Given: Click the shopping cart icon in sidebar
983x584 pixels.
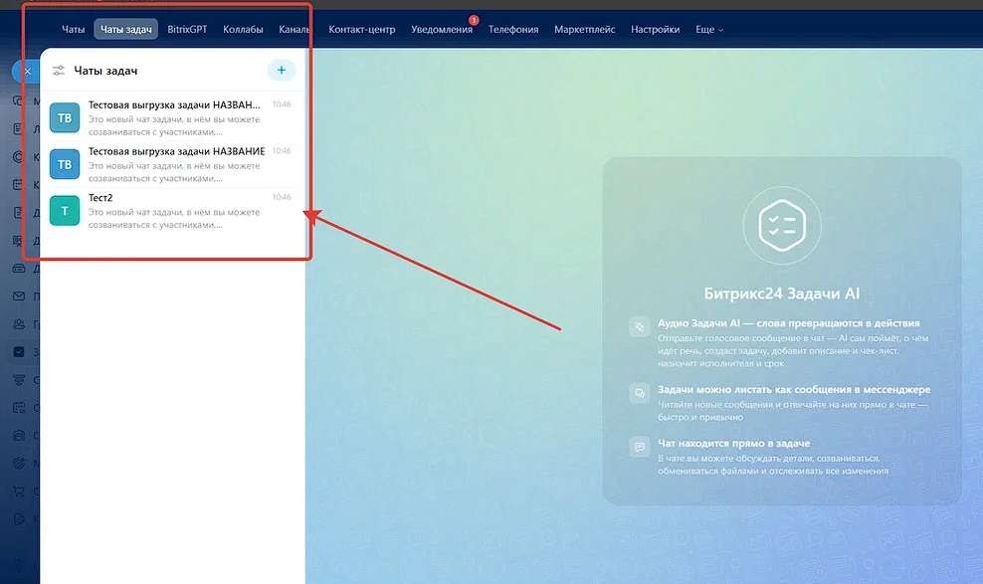Looking at the screenshot, I should (18, 490).
